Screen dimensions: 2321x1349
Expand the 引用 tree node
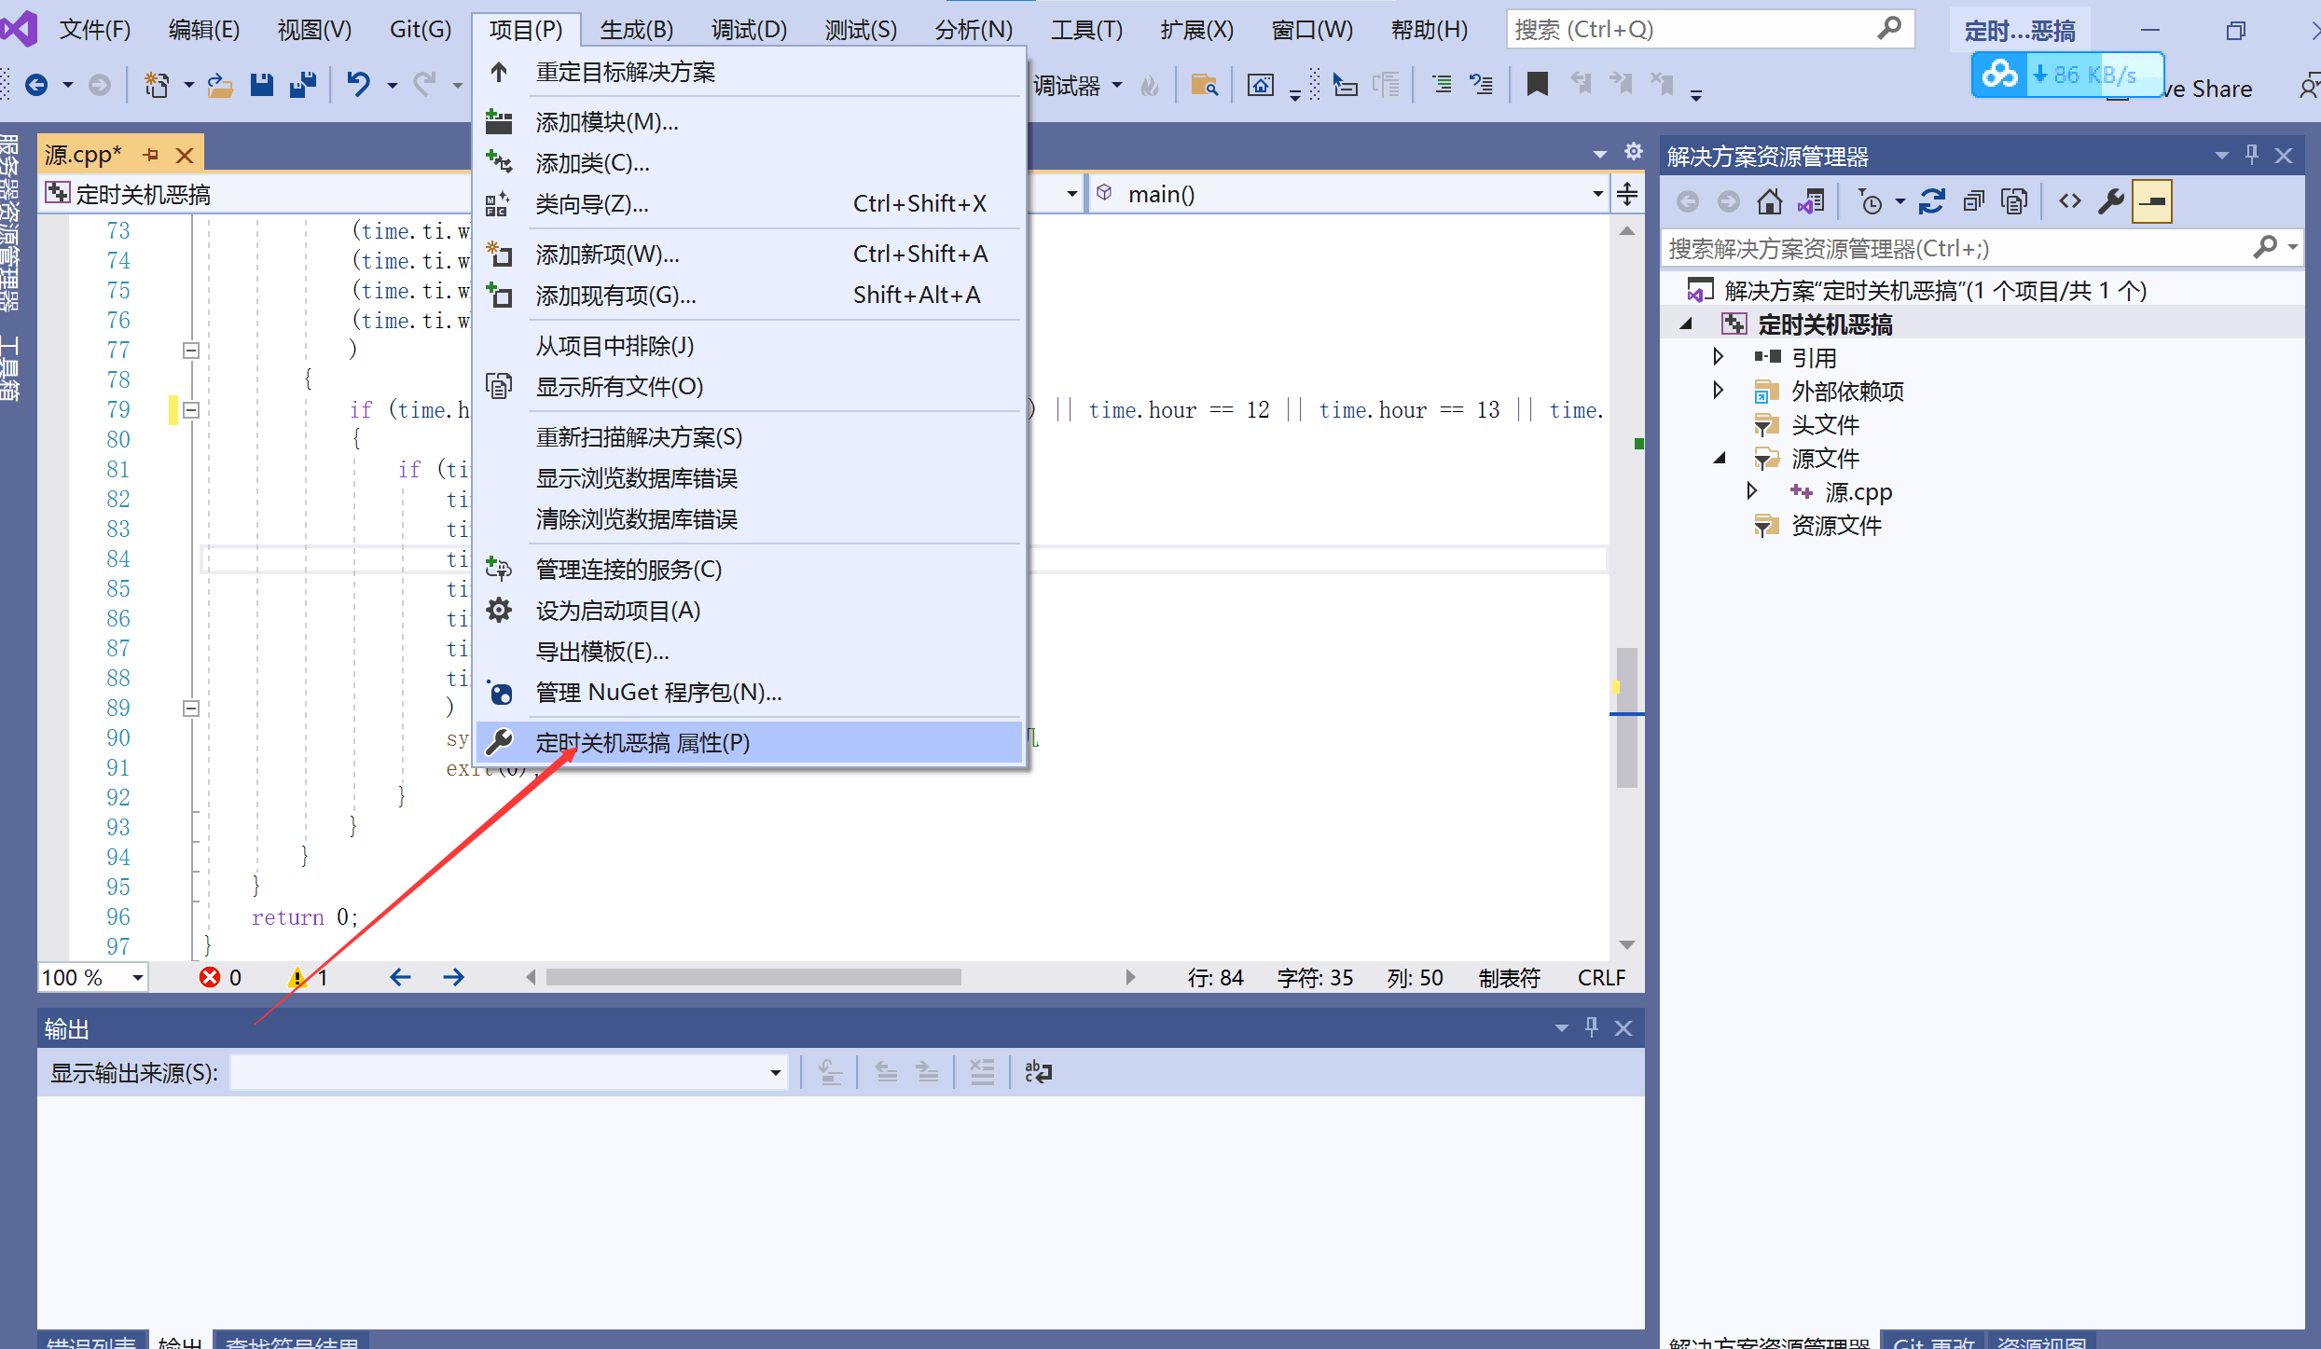pyautogui.click(x=1718, y=357)
